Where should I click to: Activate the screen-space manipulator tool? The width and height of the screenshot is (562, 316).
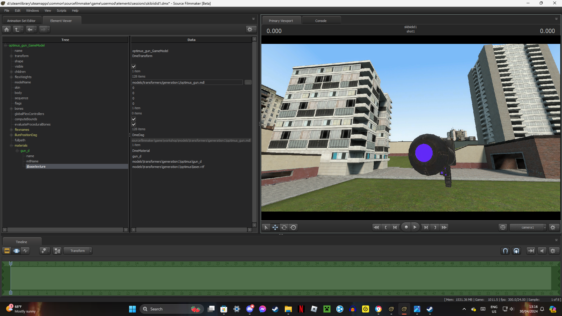tap(293, 227)
